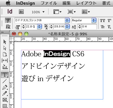Open the screen mode dropdown

72,12
